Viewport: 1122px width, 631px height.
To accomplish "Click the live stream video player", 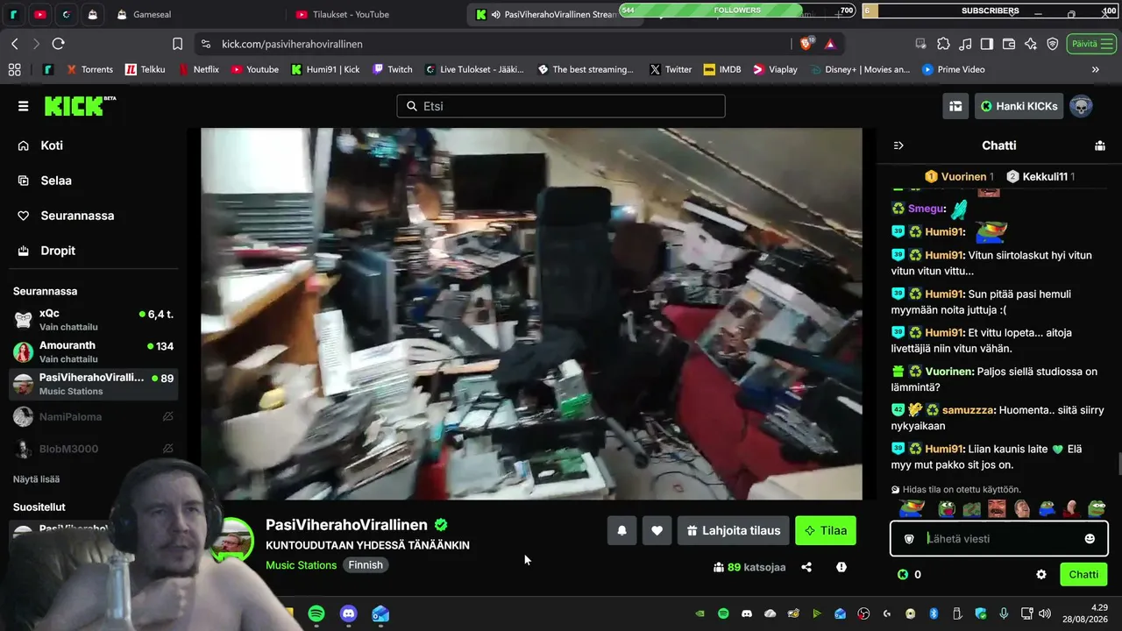I will (531, 314).
